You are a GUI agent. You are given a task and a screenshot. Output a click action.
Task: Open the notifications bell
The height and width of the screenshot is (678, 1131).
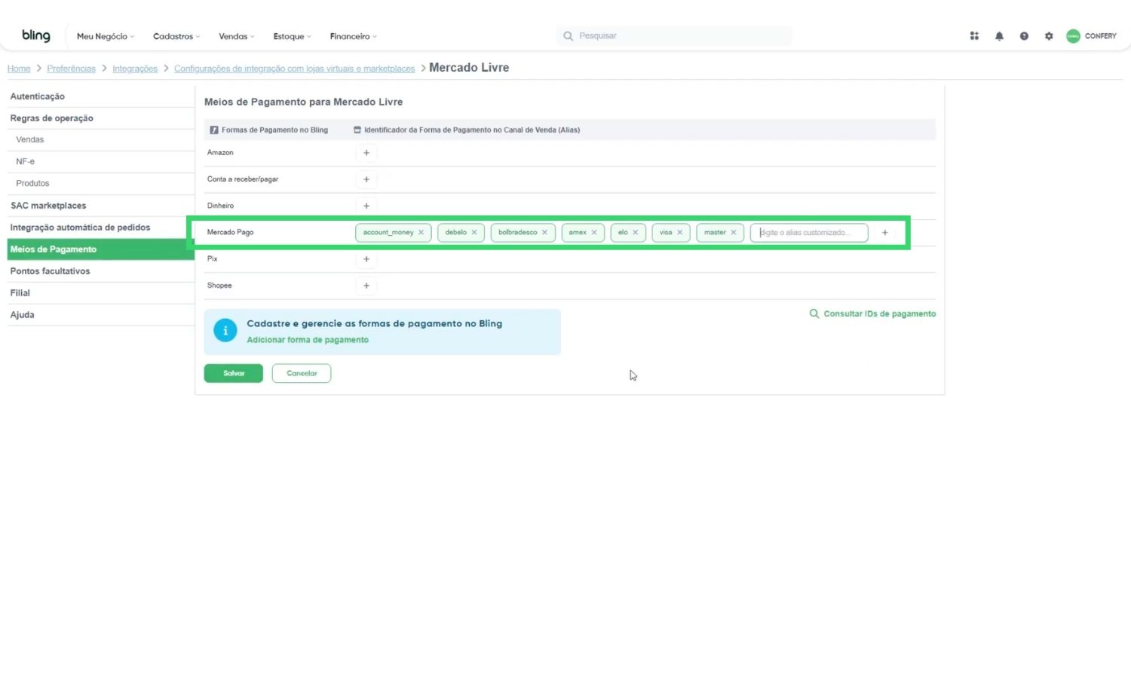tap(999, 36)
